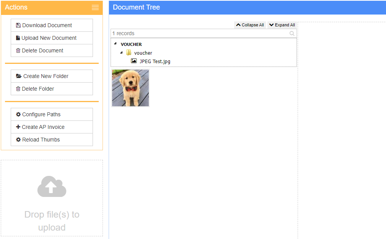Open the puppy photo thumbnail

(x=130, y=88)
